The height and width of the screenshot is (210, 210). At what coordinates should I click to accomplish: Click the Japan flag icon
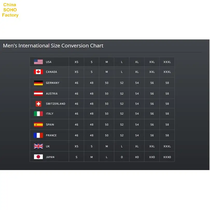38,157
